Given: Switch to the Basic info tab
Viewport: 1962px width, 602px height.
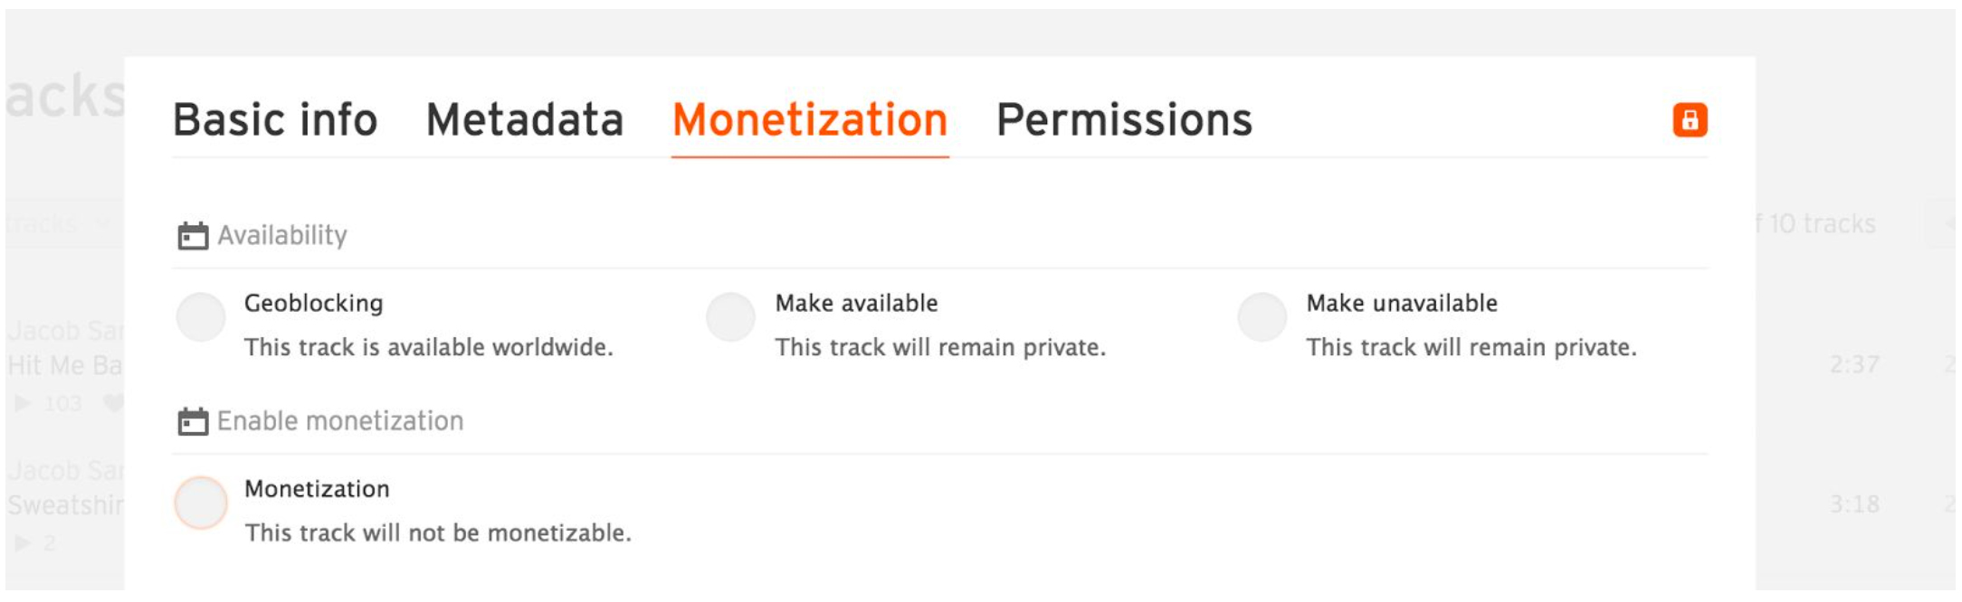Looking at the screenshot, I should (276, 118).
